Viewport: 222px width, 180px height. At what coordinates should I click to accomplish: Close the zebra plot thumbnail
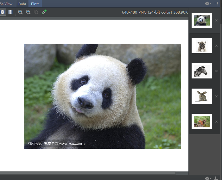click(x=216, y=71)
